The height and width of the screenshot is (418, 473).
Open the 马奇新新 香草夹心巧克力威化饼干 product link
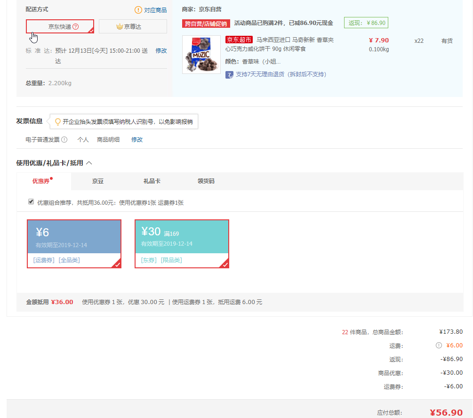coord(280,44)
